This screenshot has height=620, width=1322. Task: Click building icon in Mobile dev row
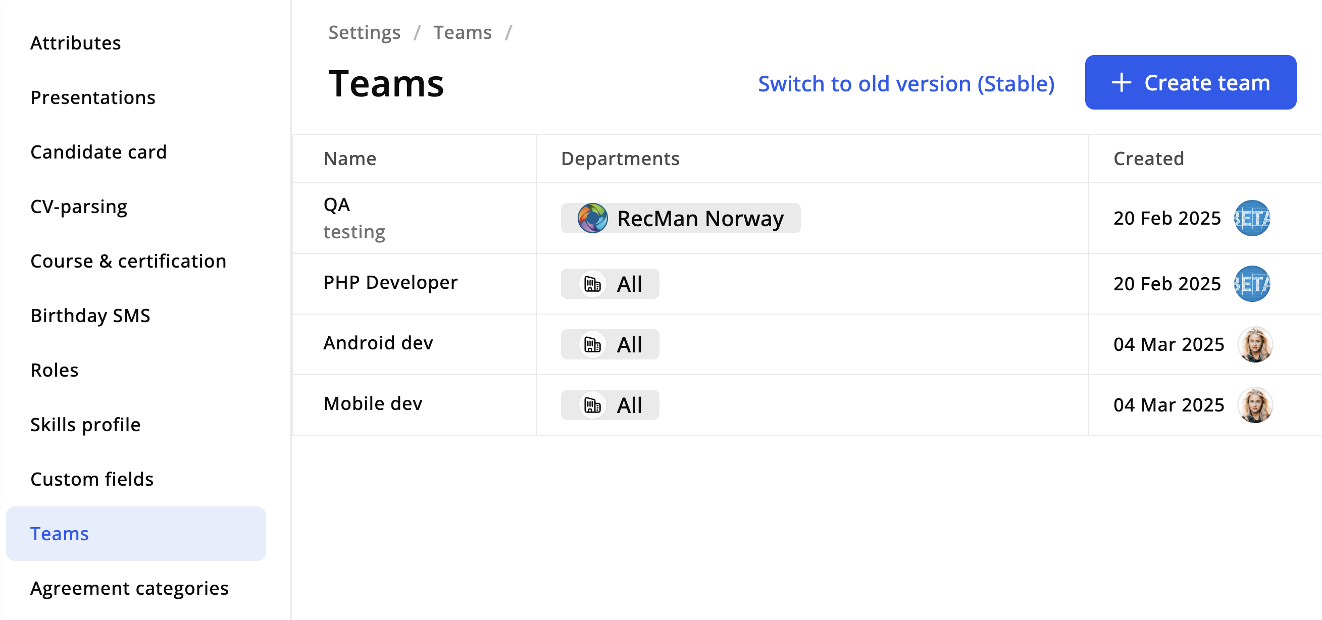tap(592, 405)
